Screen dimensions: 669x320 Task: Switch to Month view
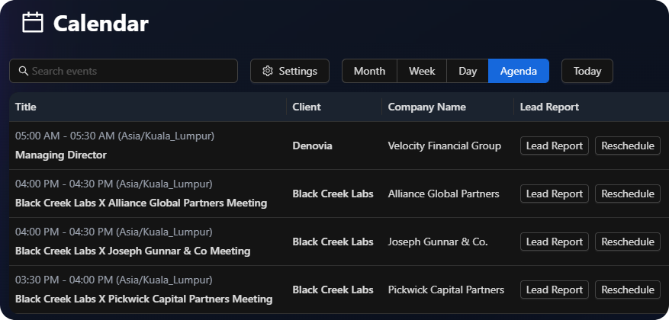369,71
